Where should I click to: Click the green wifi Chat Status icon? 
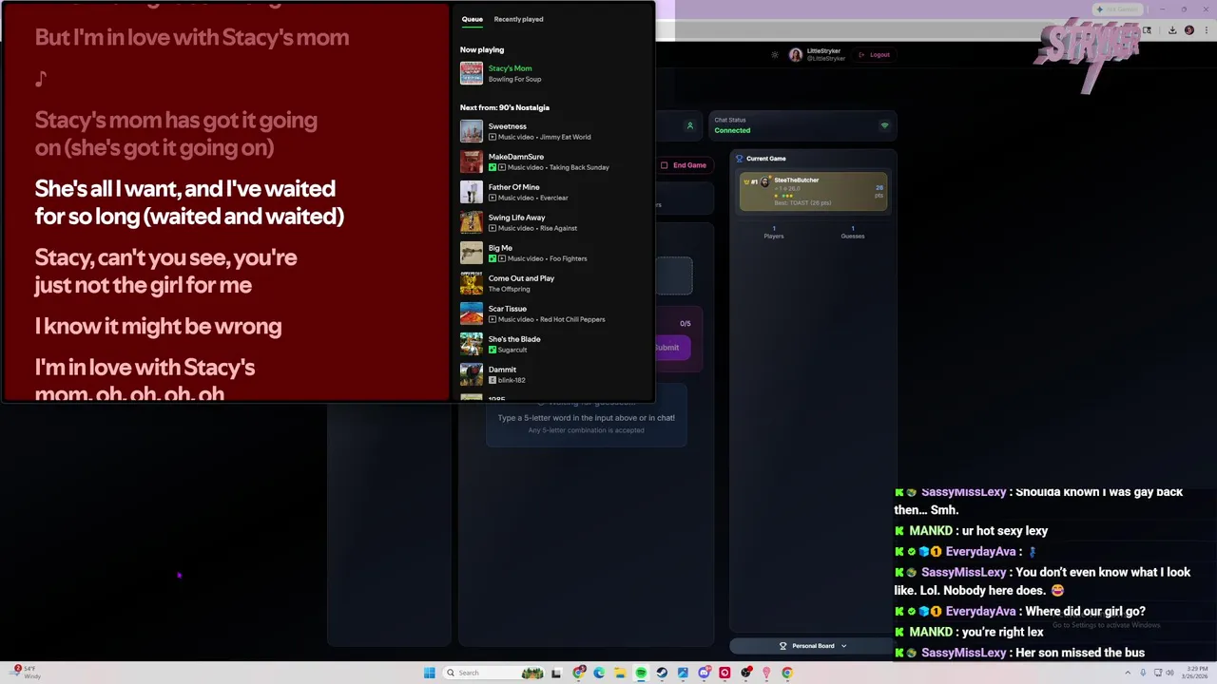884,125
